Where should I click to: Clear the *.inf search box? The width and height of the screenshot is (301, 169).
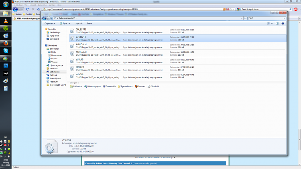pyautogui.click(x=284, y=18)
